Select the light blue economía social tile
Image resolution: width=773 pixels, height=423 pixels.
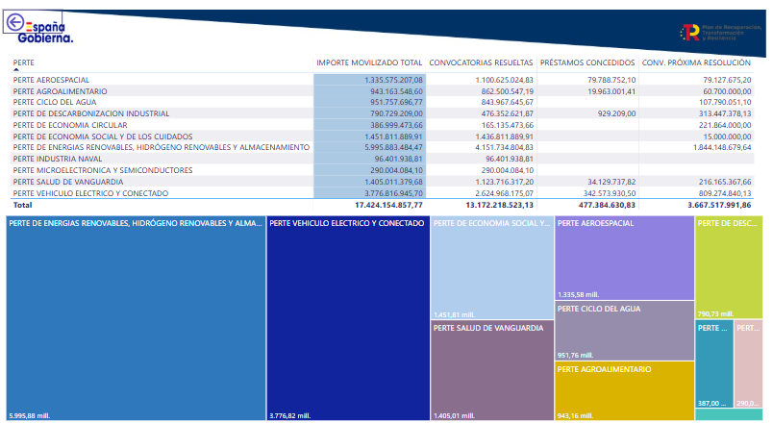(x=492, y=267)
